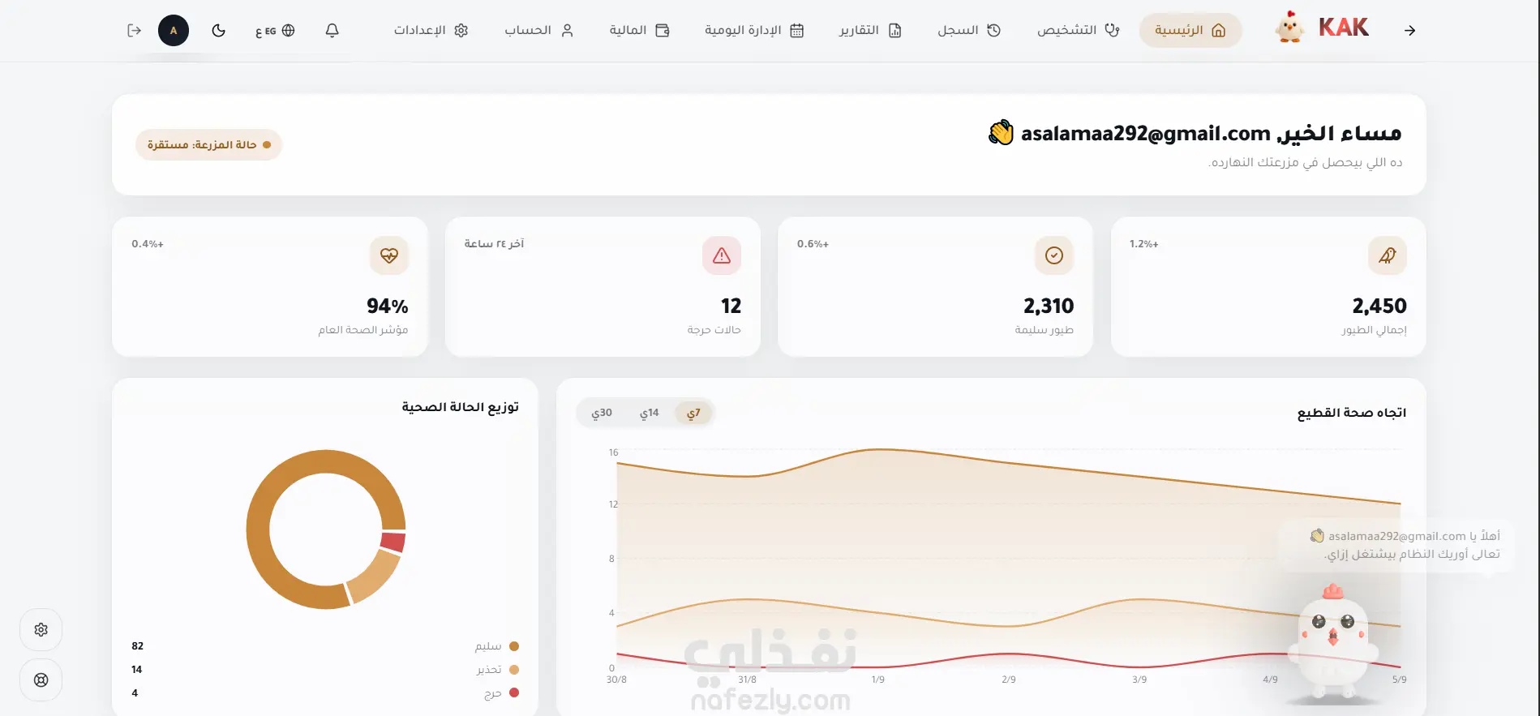Open السجل history page
Viewport: 1540px width, 716px height.
pyautogui.click(x=969, y=30)
